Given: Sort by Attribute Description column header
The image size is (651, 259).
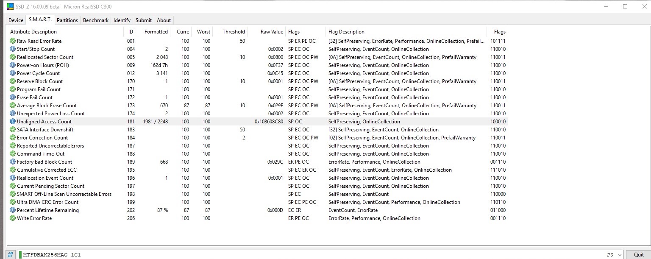Looking at the screenshot, I should 66,32.
